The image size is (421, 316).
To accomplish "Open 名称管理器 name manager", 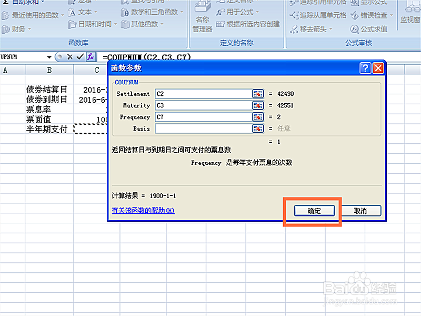I will [203, 17].
